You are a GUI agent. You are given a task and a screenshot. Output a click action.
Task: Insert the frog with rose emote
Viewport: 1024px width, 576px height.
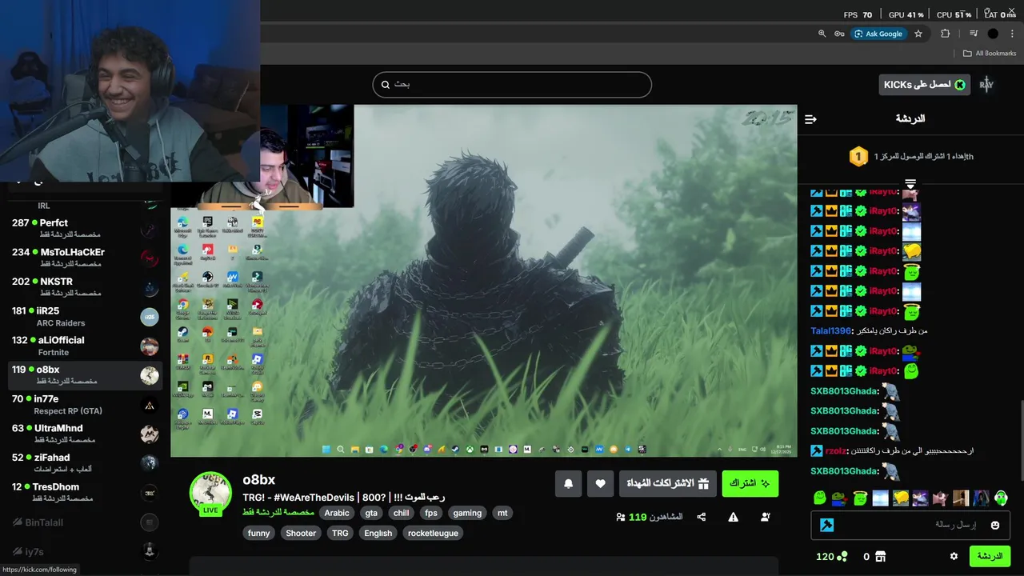pyautogui.click(x=840, y=498)
